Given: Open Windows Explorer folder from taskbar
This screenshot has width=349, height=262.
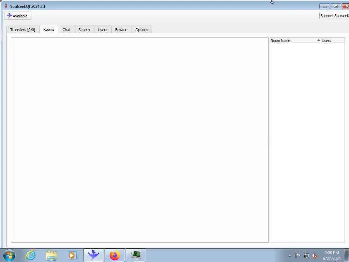Looking at the screenshot, I should coord(52,255).
